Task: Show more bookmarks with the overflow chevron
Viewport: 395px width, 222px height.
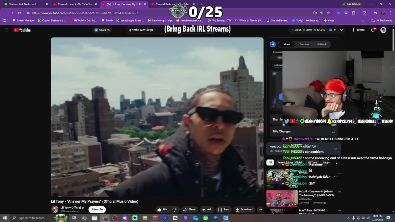Action: coord(363,21)
